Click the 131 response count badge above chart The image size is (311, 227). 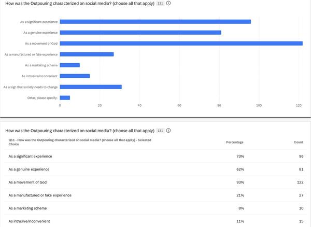(160, 3)
